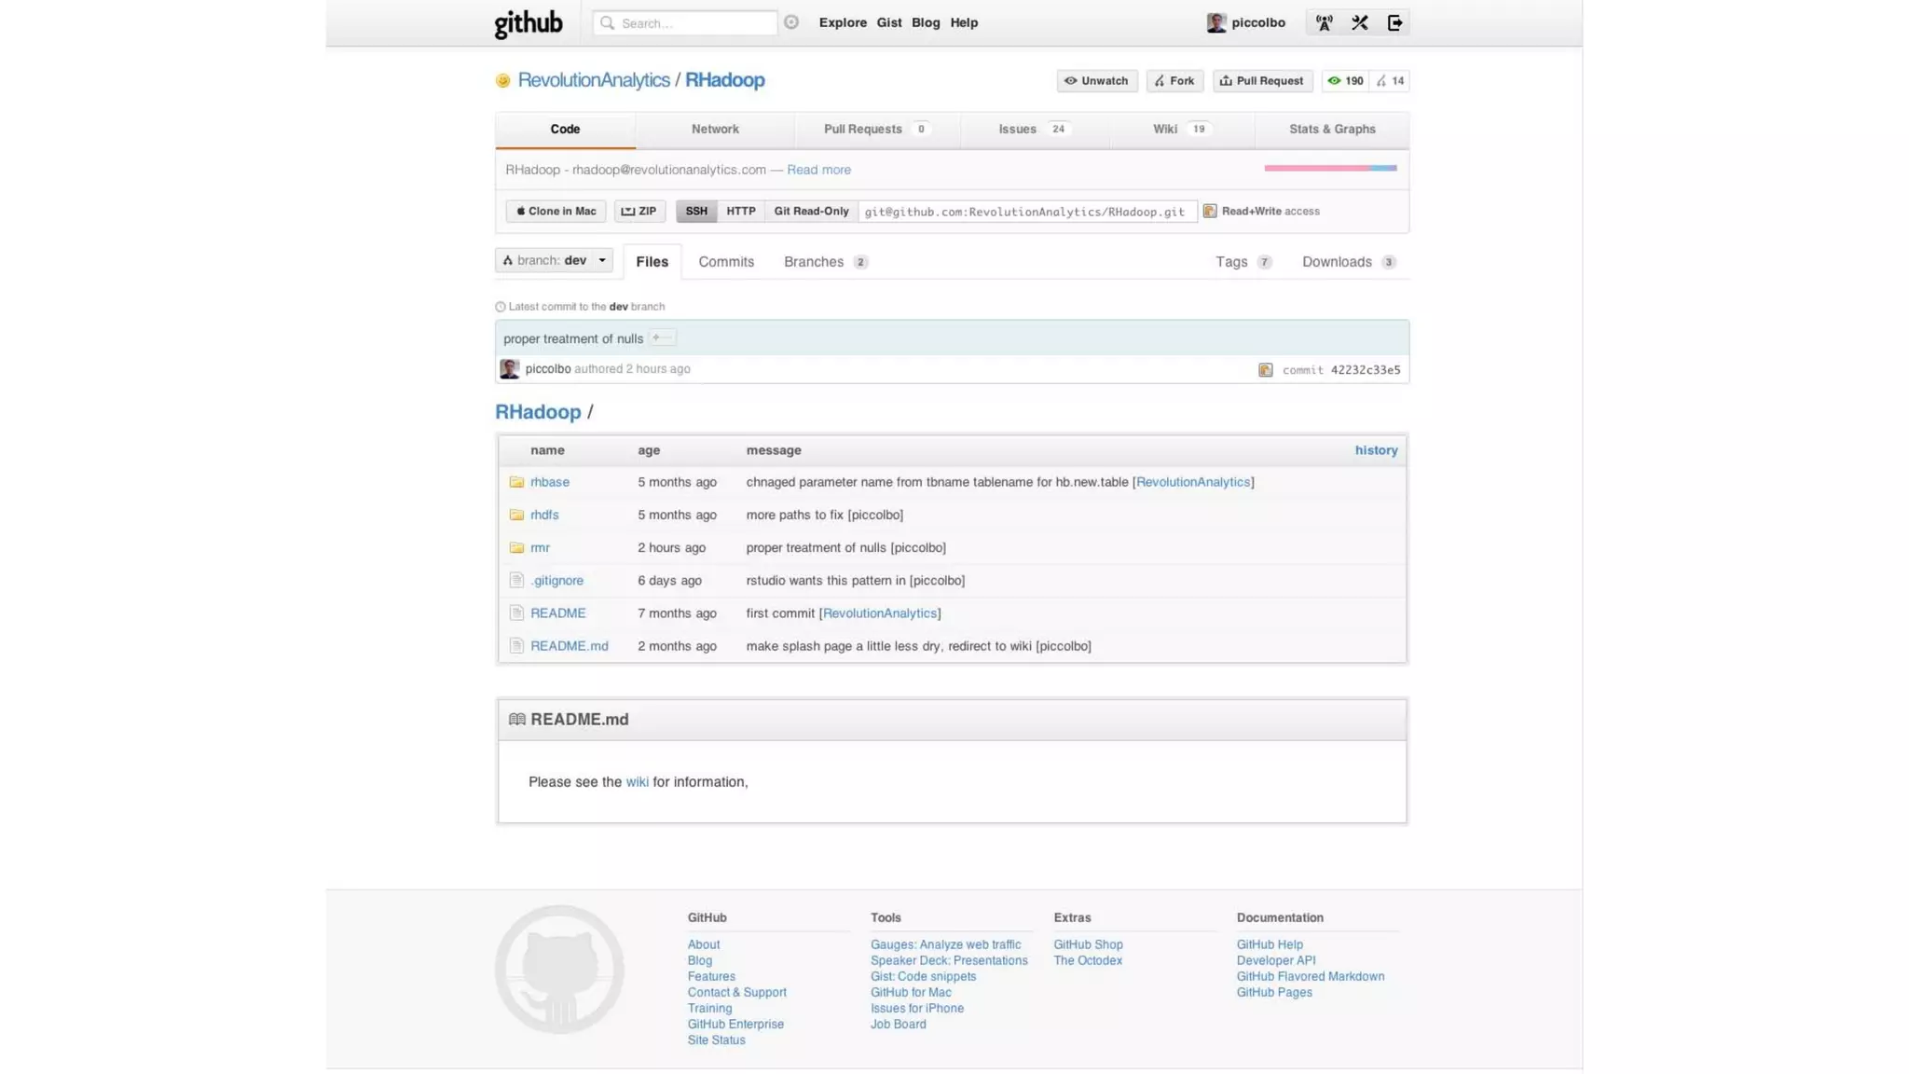1909x1074 pixels.
Task: Click the Pull Request button
Action: coord(1263,81)
